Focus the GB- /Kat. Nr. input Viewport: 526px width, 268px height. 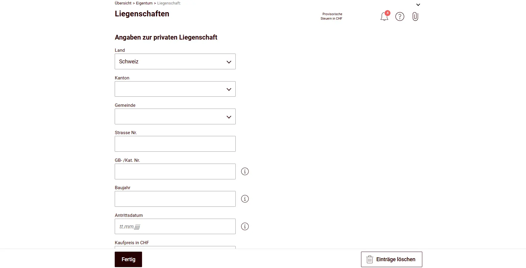(175, 171)
